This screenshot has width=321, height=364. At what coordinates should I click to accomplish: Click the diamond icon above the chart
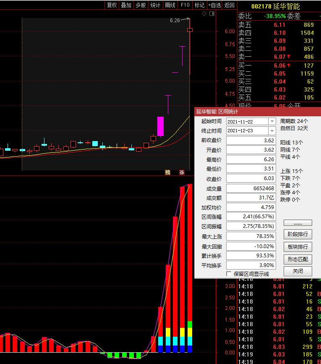204,14
